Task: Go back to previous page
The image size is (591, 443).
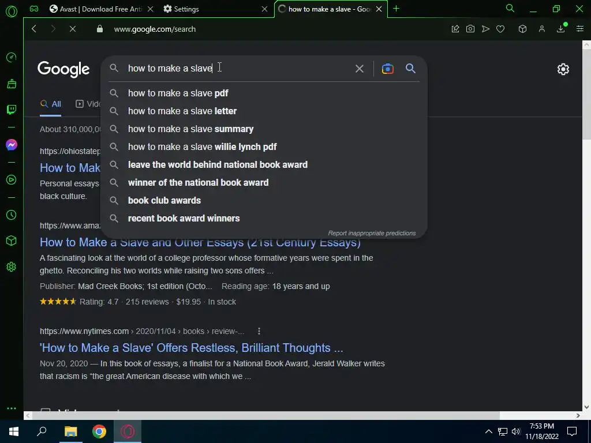Action: tap(34, 29)
